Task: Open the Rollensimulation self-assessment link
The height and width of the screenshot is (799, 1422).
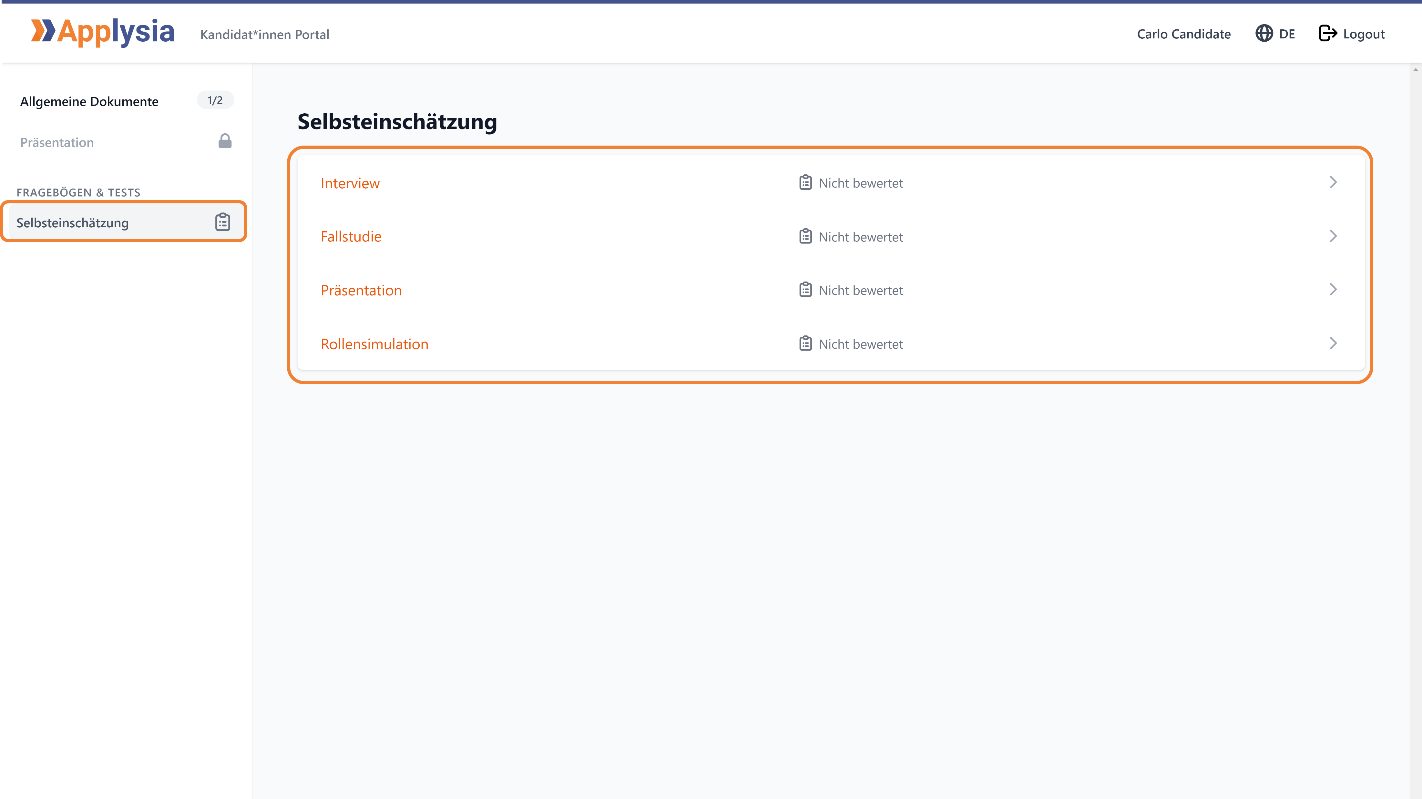Action: pos(374,344)
